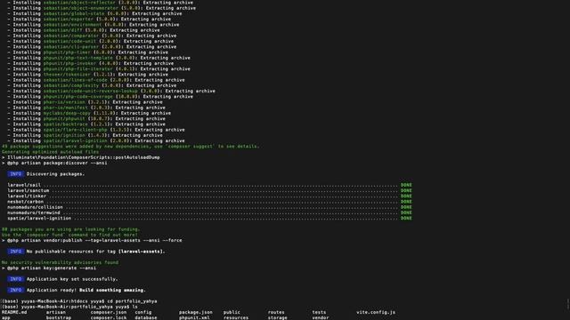Click the sebastian/diff package name

point(63,30)
